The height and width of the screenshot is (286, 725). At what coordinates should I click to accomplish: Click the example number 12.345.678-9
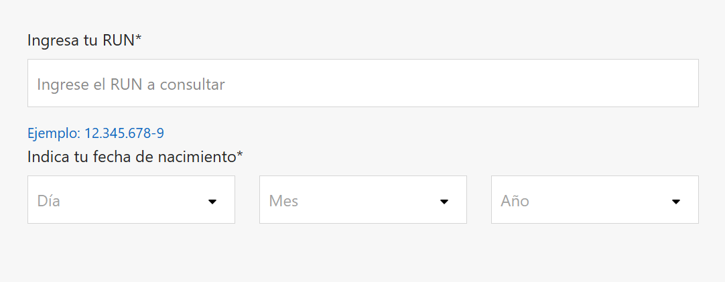pyautogui.click(x=124, y=133)
